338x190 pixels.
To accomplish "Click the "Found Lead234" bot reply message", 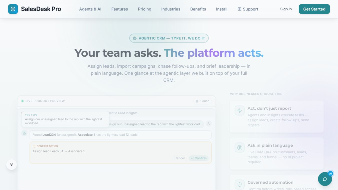I will pos(120,134).
